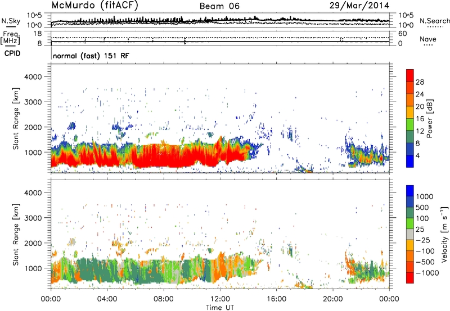The width and height of the screenshot is (450, 311).
Task: Click the '3000' tick on the velocity panel
Action: (33, 218)
